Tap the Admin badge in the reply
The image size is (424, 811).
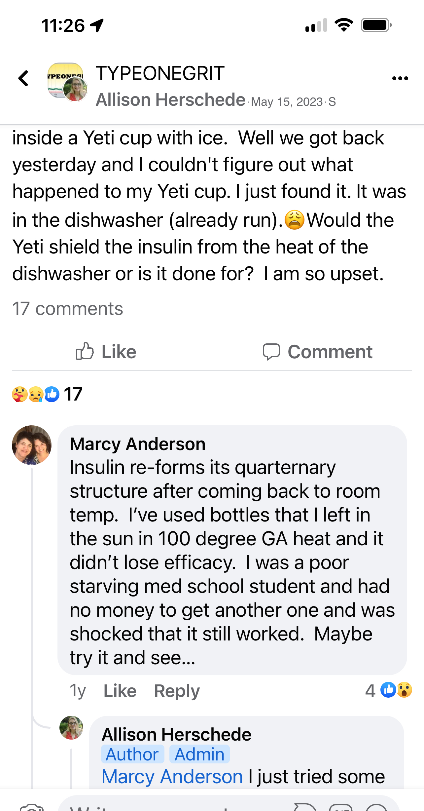pos(199,754)
